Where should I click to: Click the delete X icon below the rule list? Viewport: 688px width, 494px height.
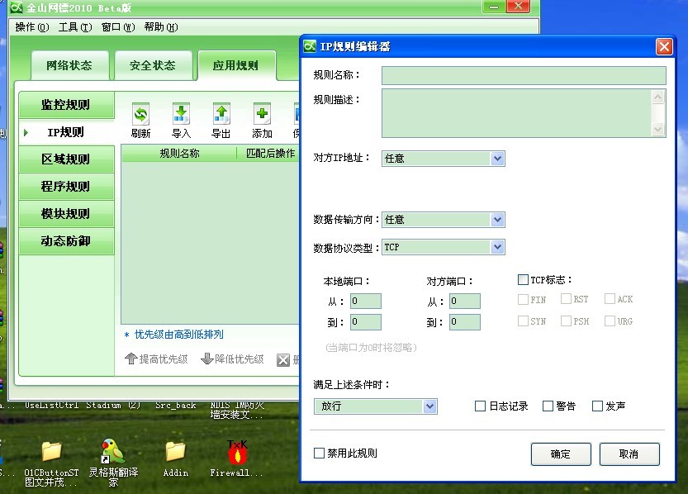click(283, 360)
